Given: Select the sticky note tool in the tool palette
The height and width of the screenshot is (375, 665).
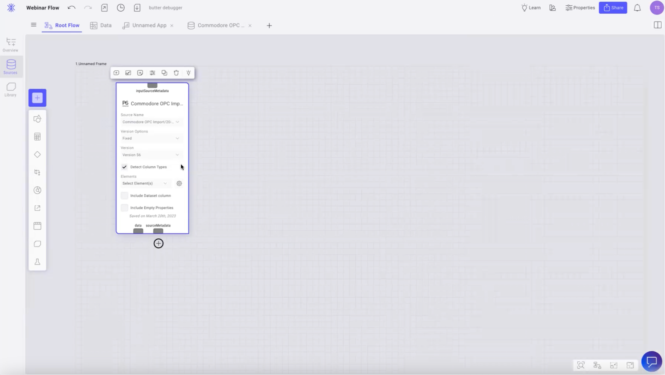Looking at the screenshot, I should [37, 244].
